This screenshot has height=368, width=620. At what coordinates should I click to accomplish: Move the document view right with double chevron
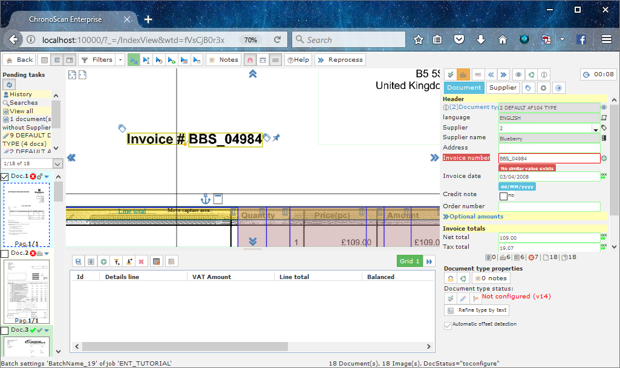click(434, 158)
